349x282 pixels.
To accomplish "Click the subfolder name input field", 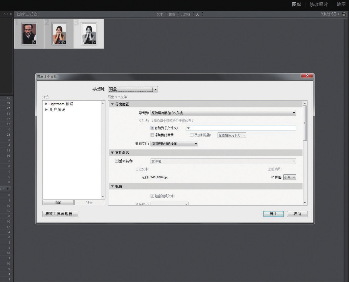I will (241, 128).
